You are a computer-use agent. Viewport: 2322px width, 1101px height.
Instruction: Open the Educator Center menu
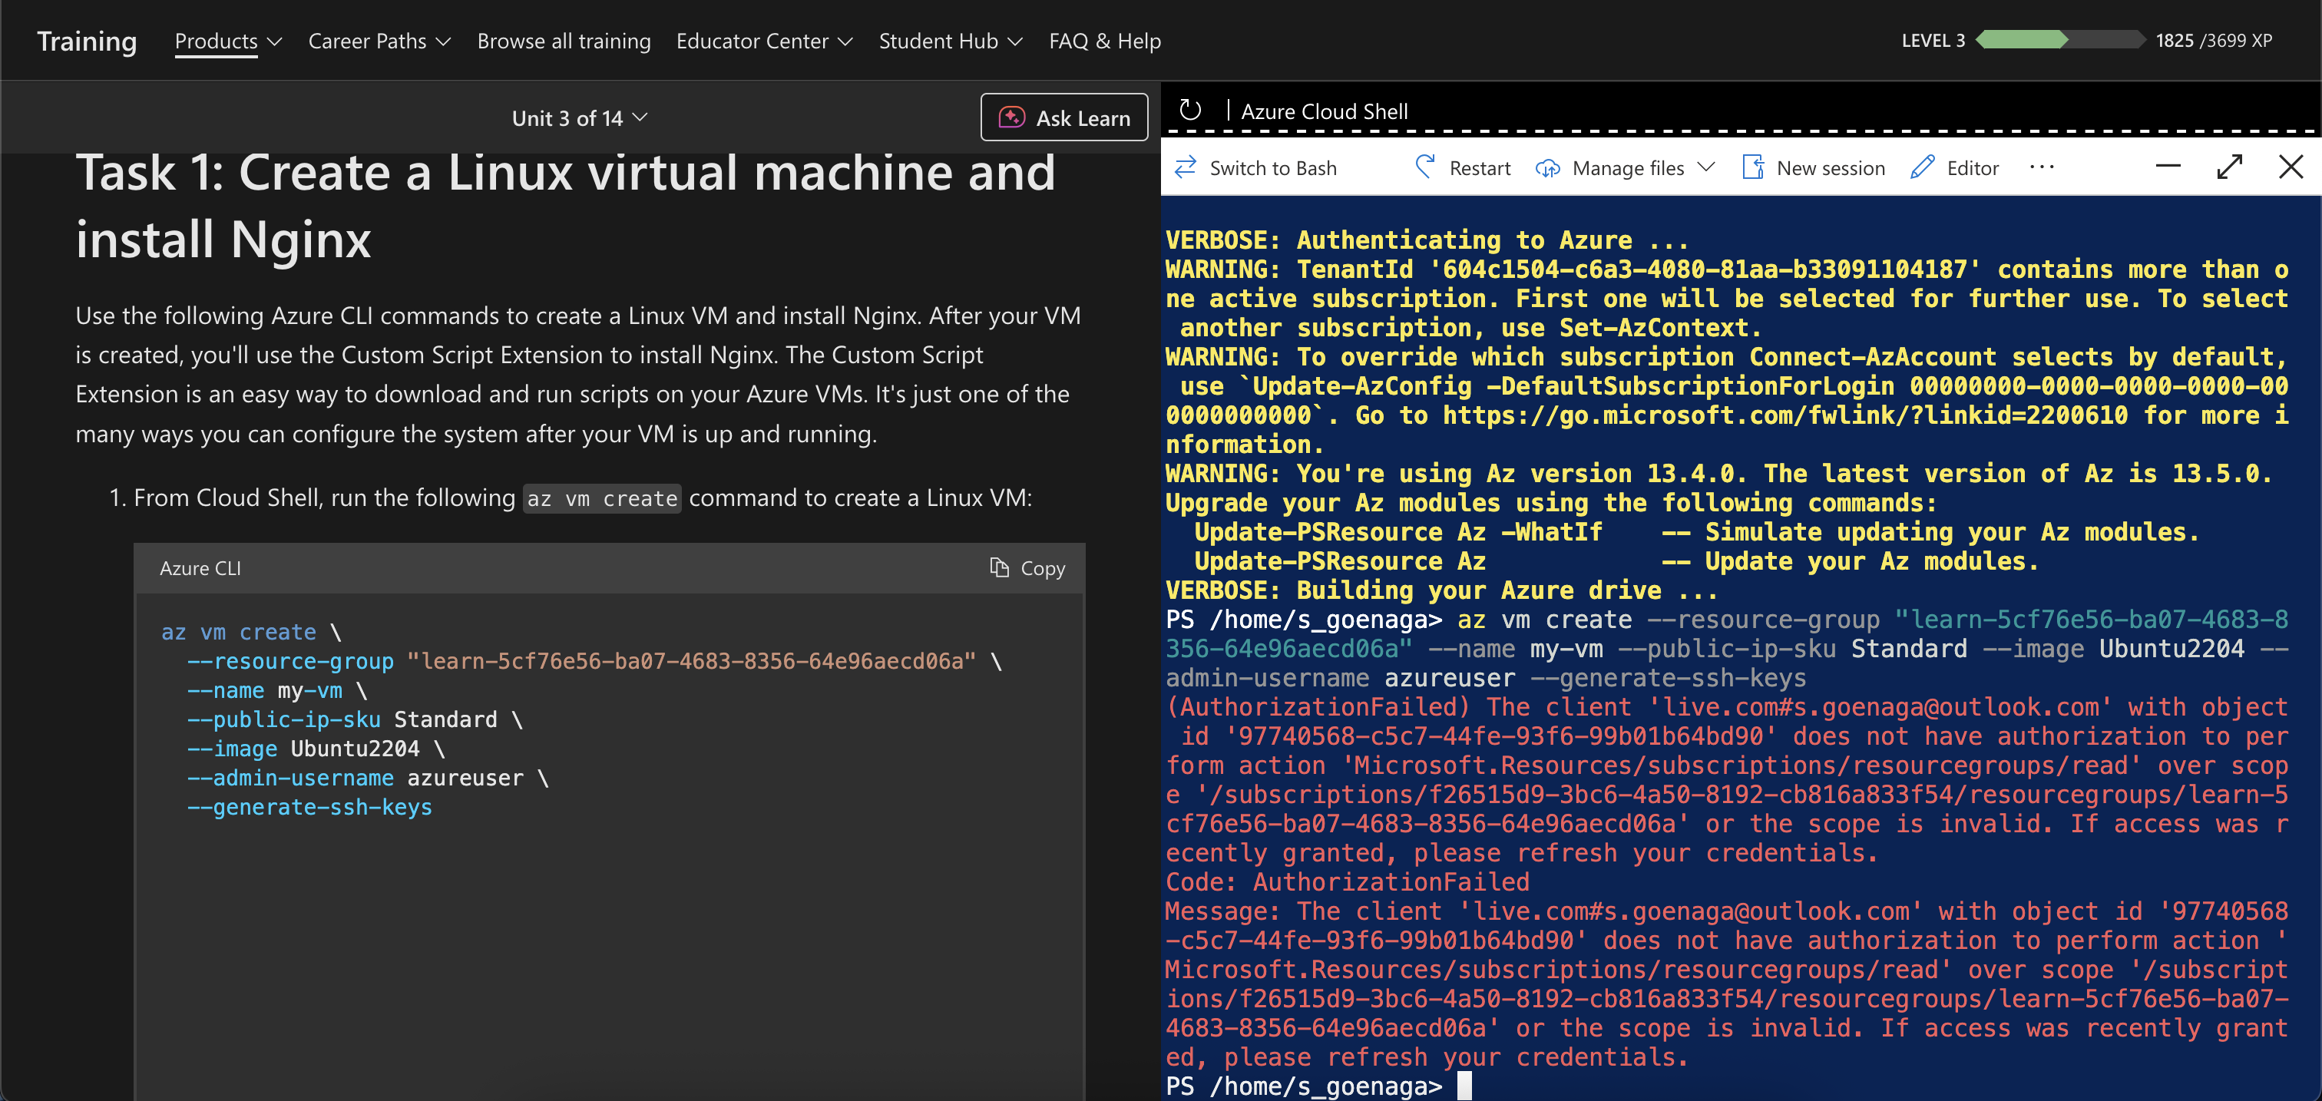[763, 41]
